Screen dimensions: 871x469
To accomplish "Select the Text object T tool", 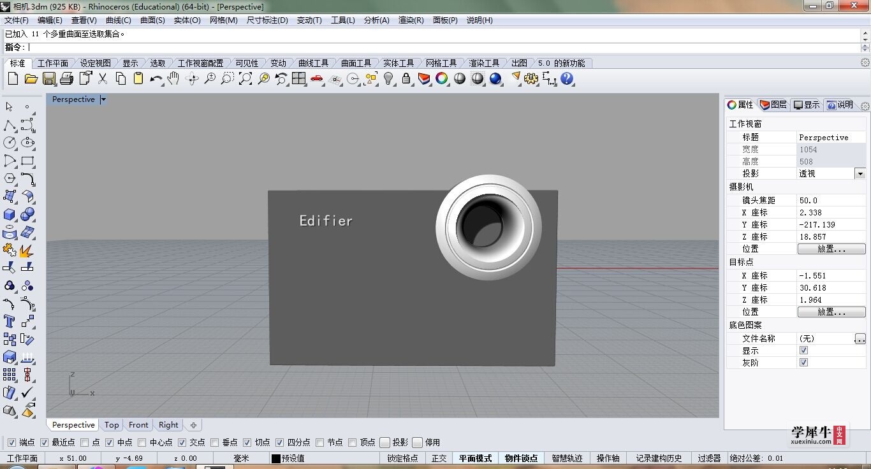I will 10,321.
